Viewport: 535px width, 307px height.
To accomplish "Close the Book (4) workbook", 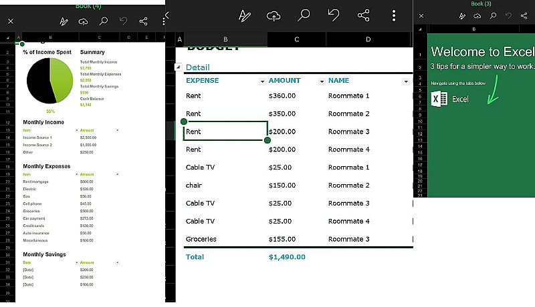I will (x=11, y=21).
